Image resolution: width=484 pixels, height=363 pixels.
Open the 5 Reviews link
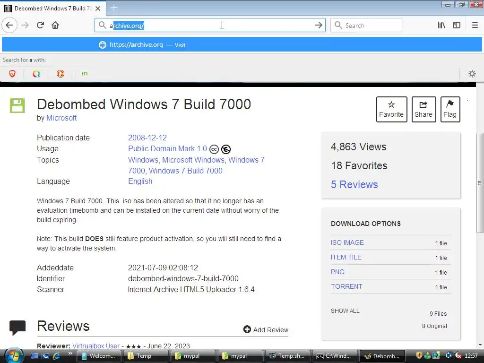tap(354, 185)
